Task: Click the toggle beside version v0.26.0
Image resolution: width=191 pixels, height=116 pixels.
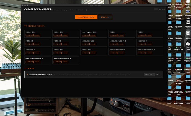Action: (156, 9)
